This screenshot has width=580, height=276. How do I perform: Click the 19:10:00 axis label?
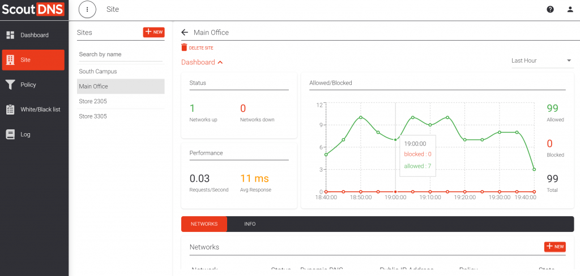click(430, 198)
